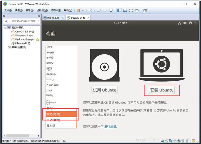The height and width of the screenshot is (144, 201).
Task: Select Red Hat Enterprise virtual machine
Action: tap(25, 40)
